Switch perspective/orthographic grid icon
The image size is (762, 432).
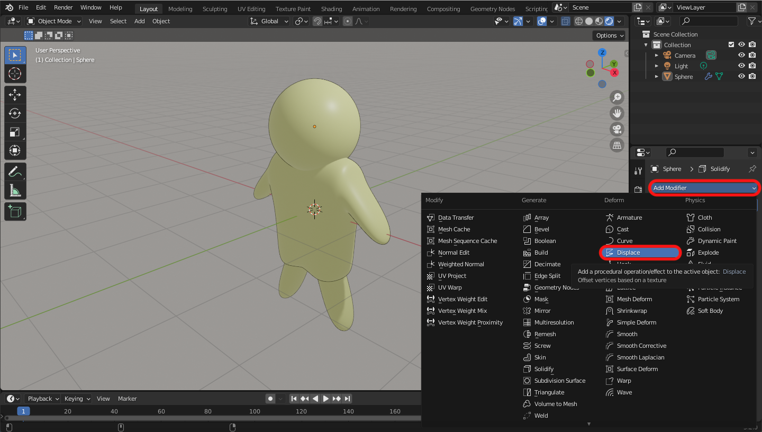617,145
